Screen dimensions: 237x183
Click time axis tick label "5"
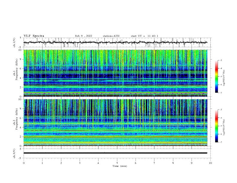(117, 163)
